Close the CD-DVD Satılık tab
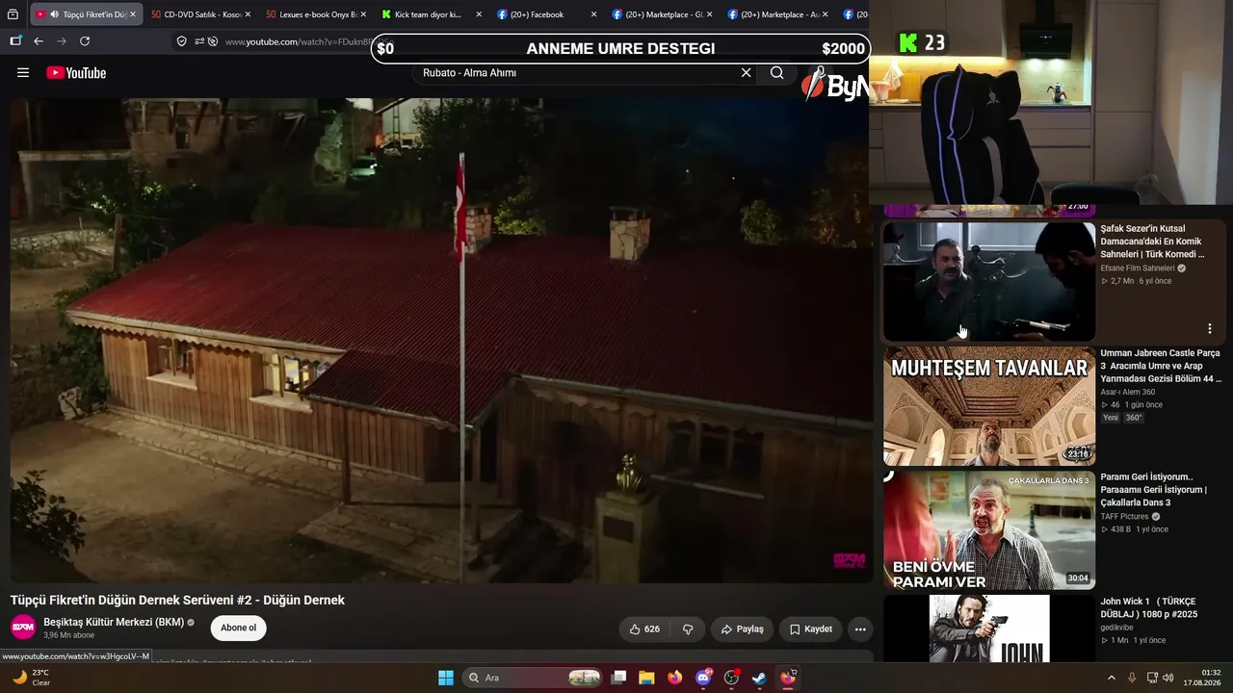This screenshot has height=693, width=1233. click(248, 14)
